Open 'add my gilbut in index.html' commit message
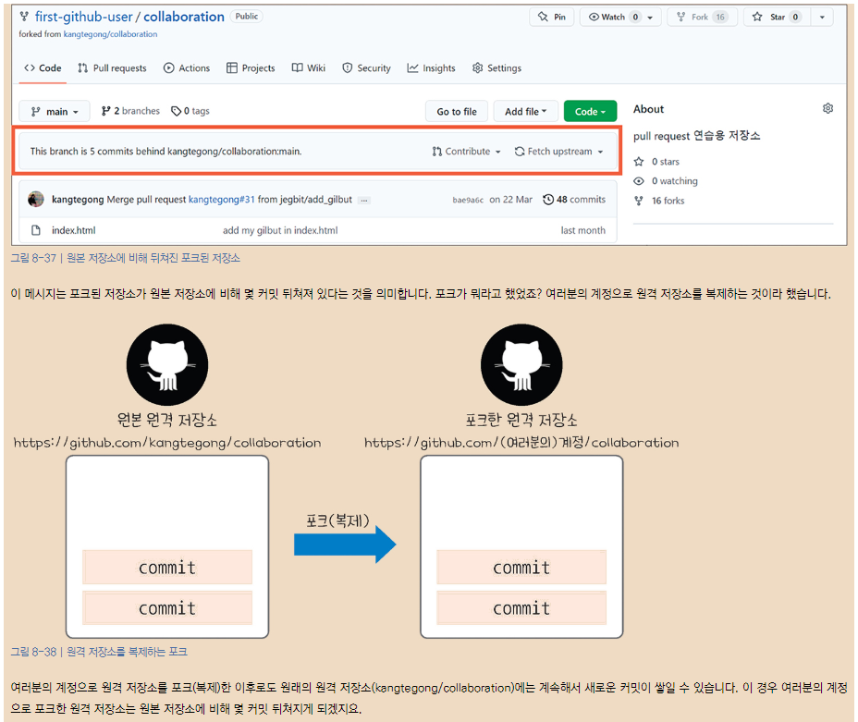Viewport: 858px width, 722px height. click(280, 230)
